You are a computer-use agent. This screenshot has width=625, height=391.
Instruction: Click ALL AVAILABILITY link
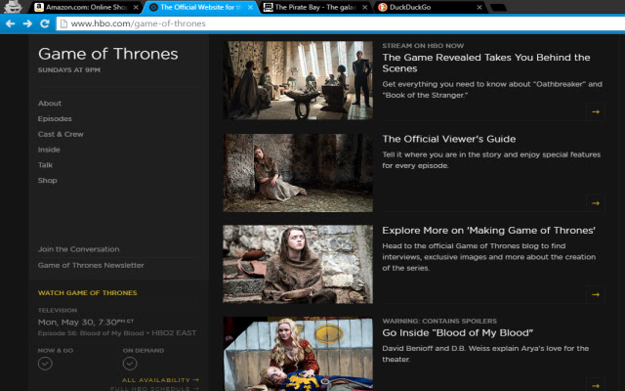160,380
